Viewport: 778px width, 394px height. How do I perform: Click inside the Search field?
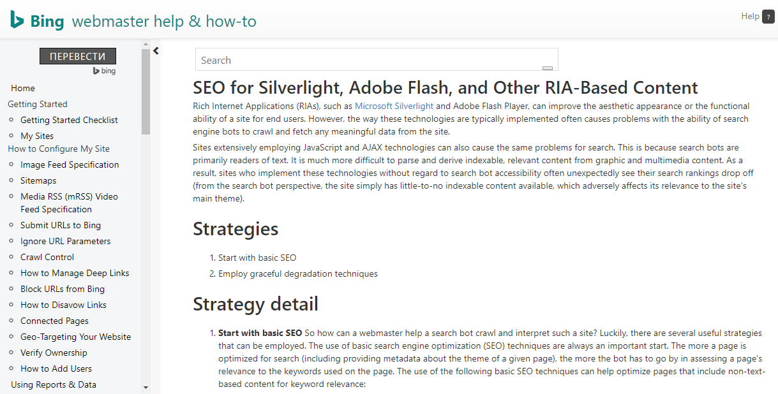377,60
